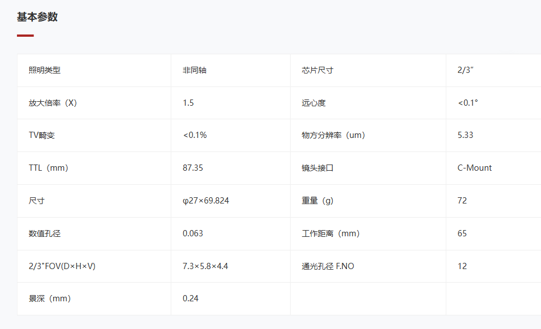Select the 通光孔径 F.NO label
This screenshot has width=541, height=329.
click(328, 266)
